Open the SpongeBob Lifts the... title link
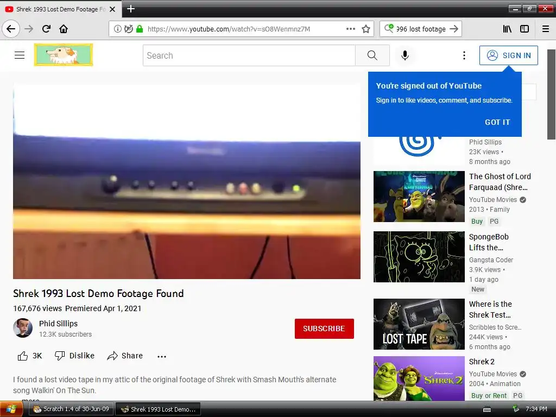Image resolution: width=556 pixels, height=417 pixels. 489,242
